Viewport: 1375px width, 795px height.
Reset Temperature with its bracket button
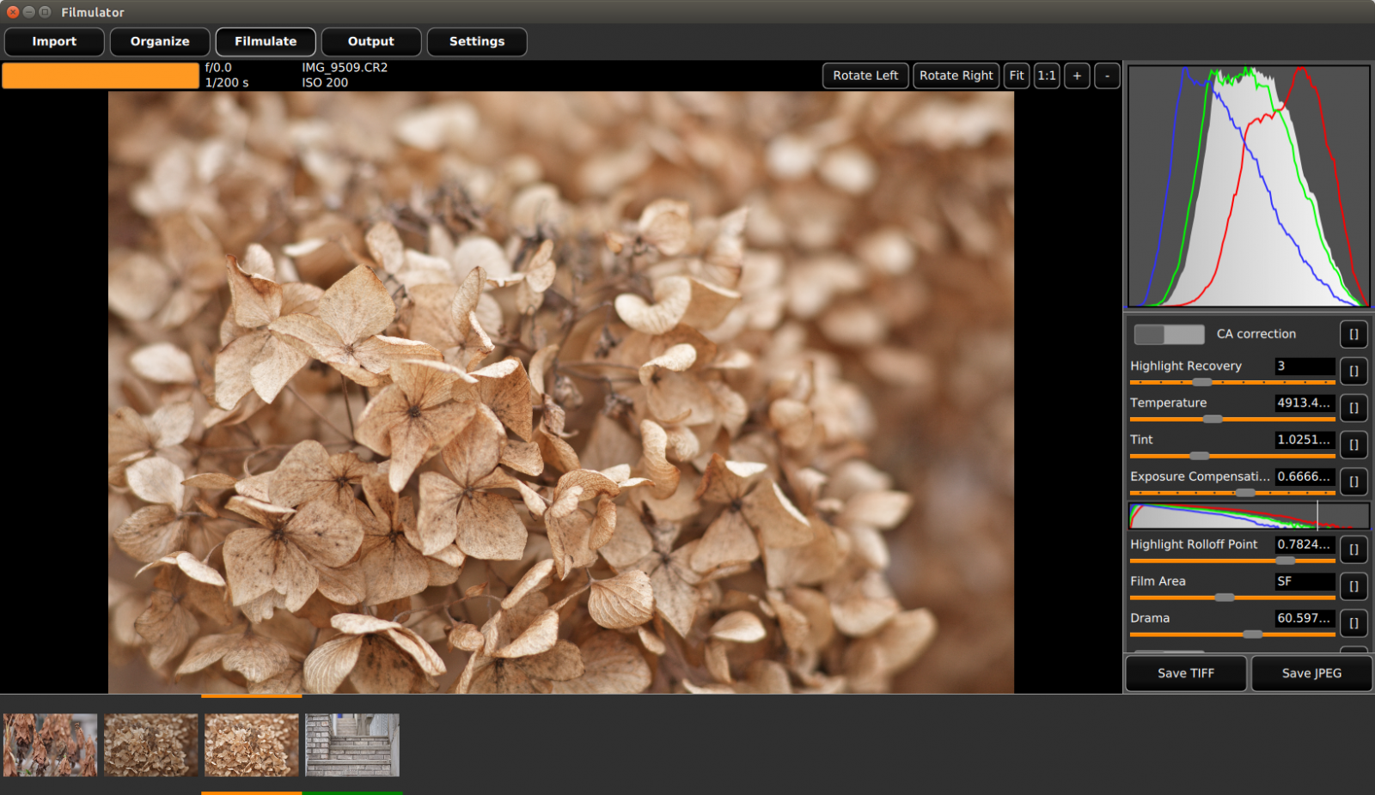[x=1354, y=408]
